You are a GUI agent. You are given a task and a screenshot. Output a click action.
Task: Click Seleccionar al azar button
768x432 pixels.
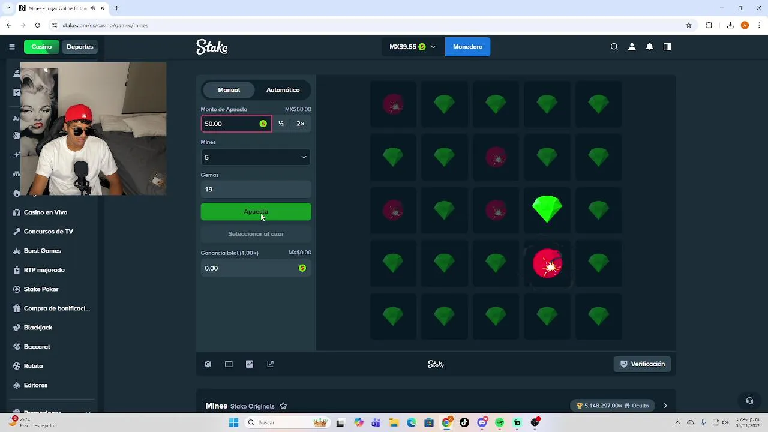tap(256, 234)
